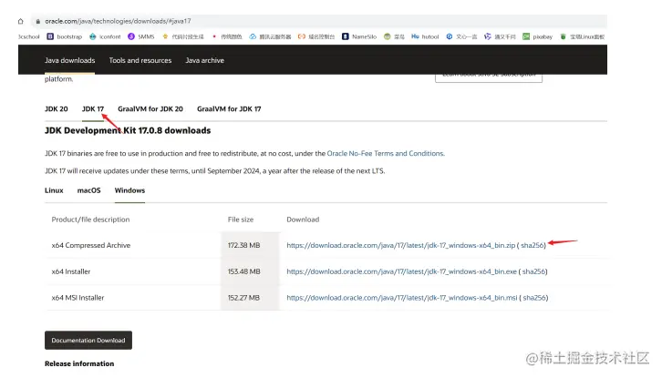Click the 'Product/file description' column header
The width and height of the screenshot is (662, 378).
(90, 220)
